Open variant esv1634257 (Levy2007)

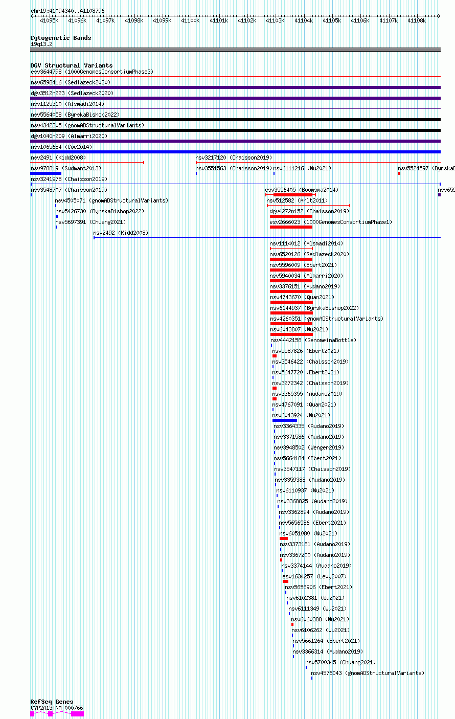point(314,576)
